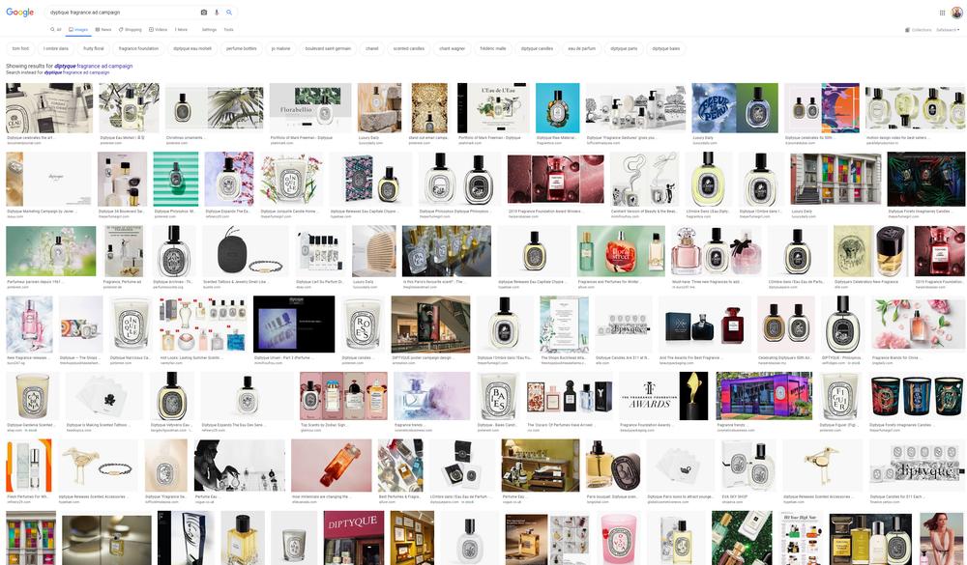Screen dimensions: 967x565
Task: Switch to the Shopping tab
Action: coord(131,30)
